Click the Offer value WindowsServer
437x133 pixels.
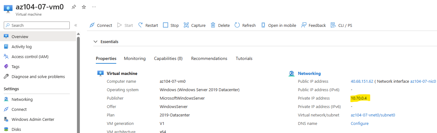(174, 106)
